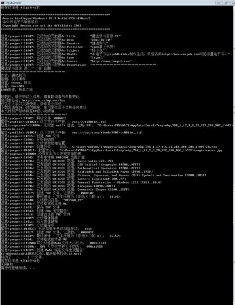
Task: Click the scrollbar up arrow under the title bar
Action: click(x=234, y=7)
